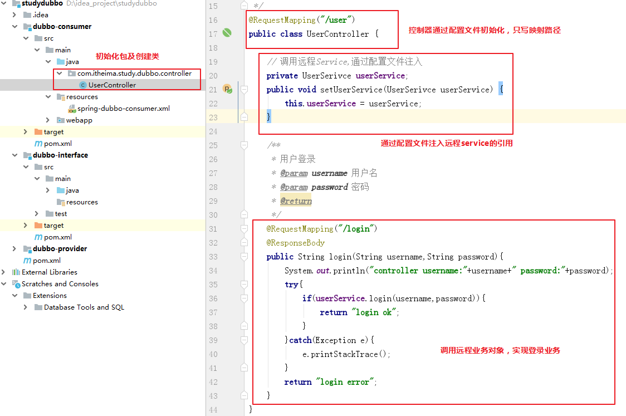Fold the Javadoc comment at line 25
This screenshot has height=416, width=626.
click(244, 145)
